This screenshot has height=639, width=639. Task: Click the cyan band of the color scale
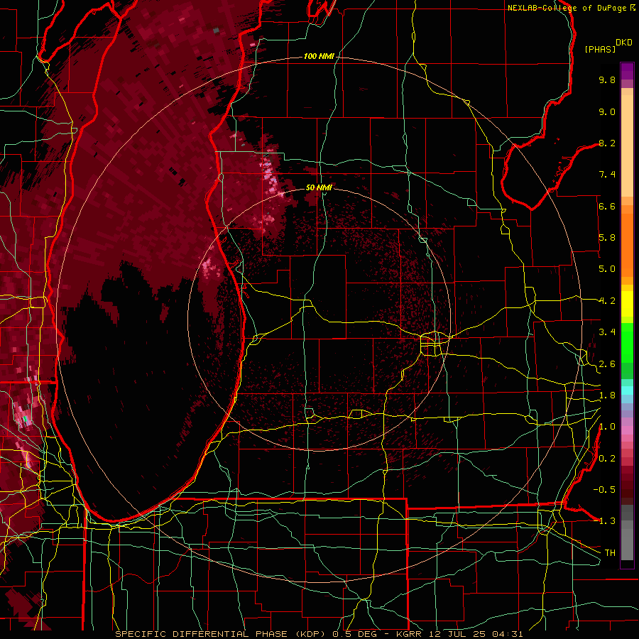pyautogui.click(x=627, y=390)
